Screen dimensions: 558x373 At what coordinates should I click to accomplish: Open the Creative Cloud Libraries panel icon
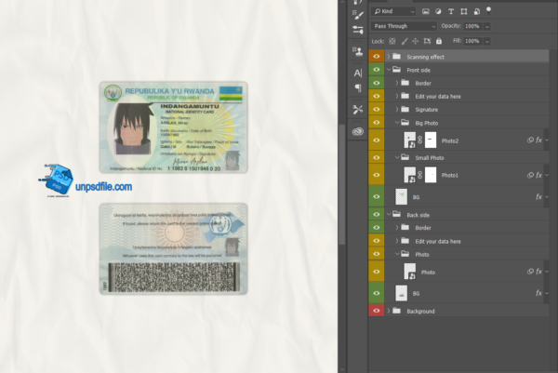tap(358, 131)
